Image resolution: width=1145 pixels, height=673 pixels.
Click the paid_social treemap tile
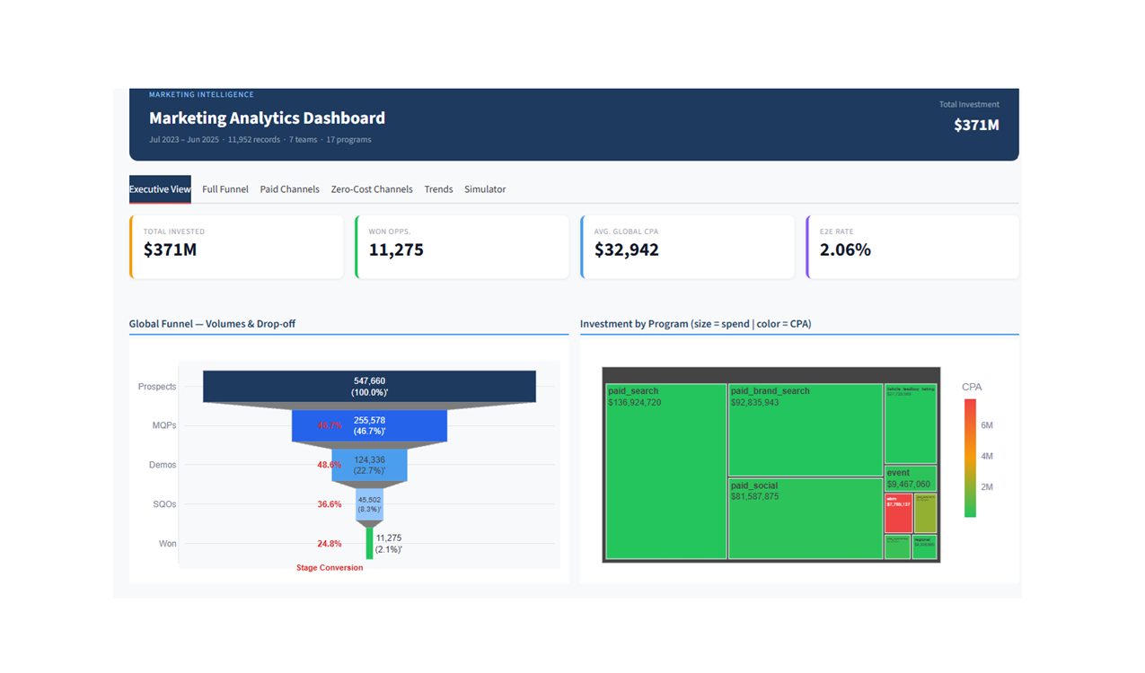pos(805,519)
